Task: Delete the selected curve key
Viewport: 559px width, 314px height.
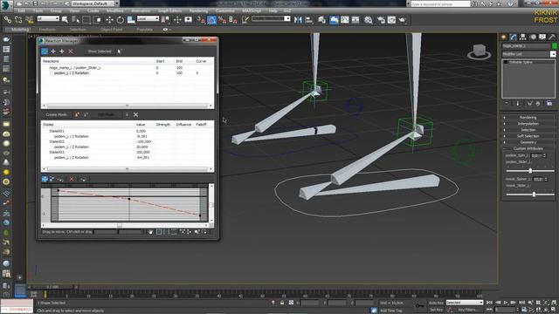Action: point(72,179)
